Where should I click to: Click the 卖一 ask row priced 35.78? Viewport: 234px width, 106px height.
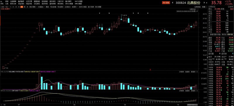coord(221,20)
